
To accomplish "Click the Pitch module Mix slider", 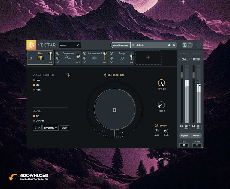I will (50, 56).
